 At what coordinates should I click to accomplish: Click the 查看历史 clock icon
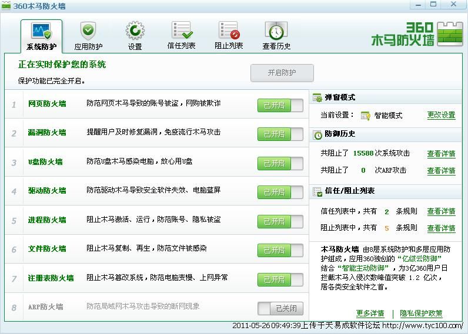coord(276,31)
